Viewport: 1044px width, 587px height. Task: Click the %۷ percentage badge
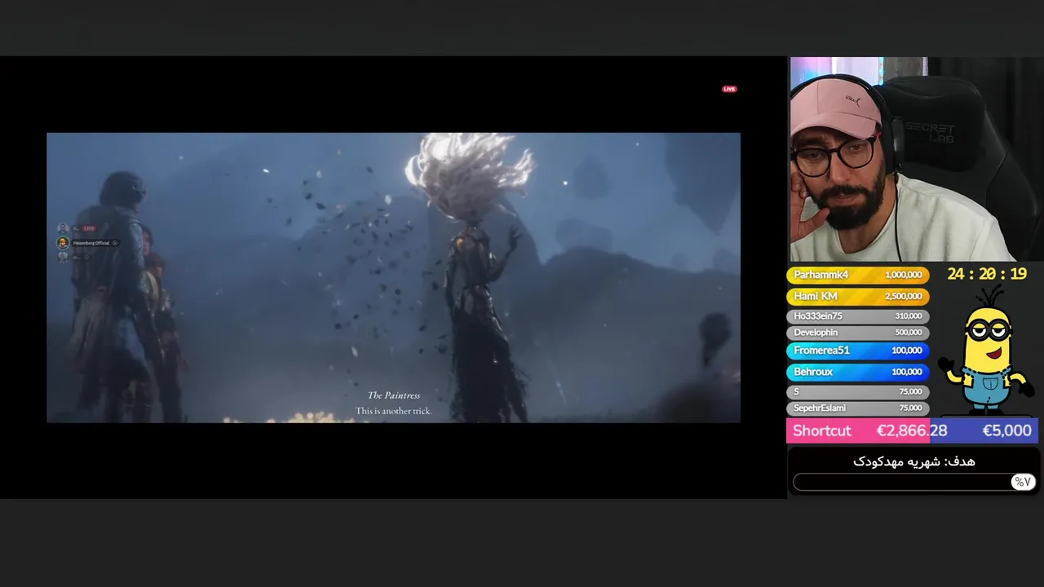1023,482
